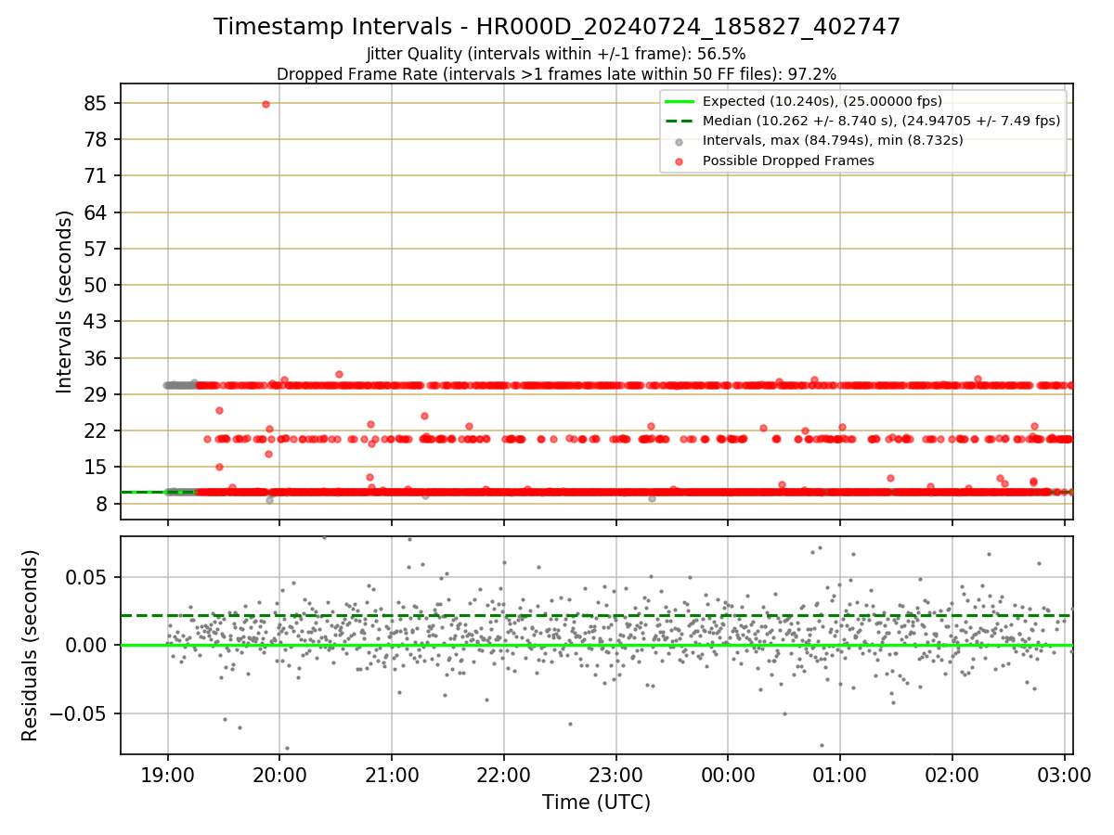Click the '02:00' x-axis tick label
The image size is (1114, 835).
[952, 774]
